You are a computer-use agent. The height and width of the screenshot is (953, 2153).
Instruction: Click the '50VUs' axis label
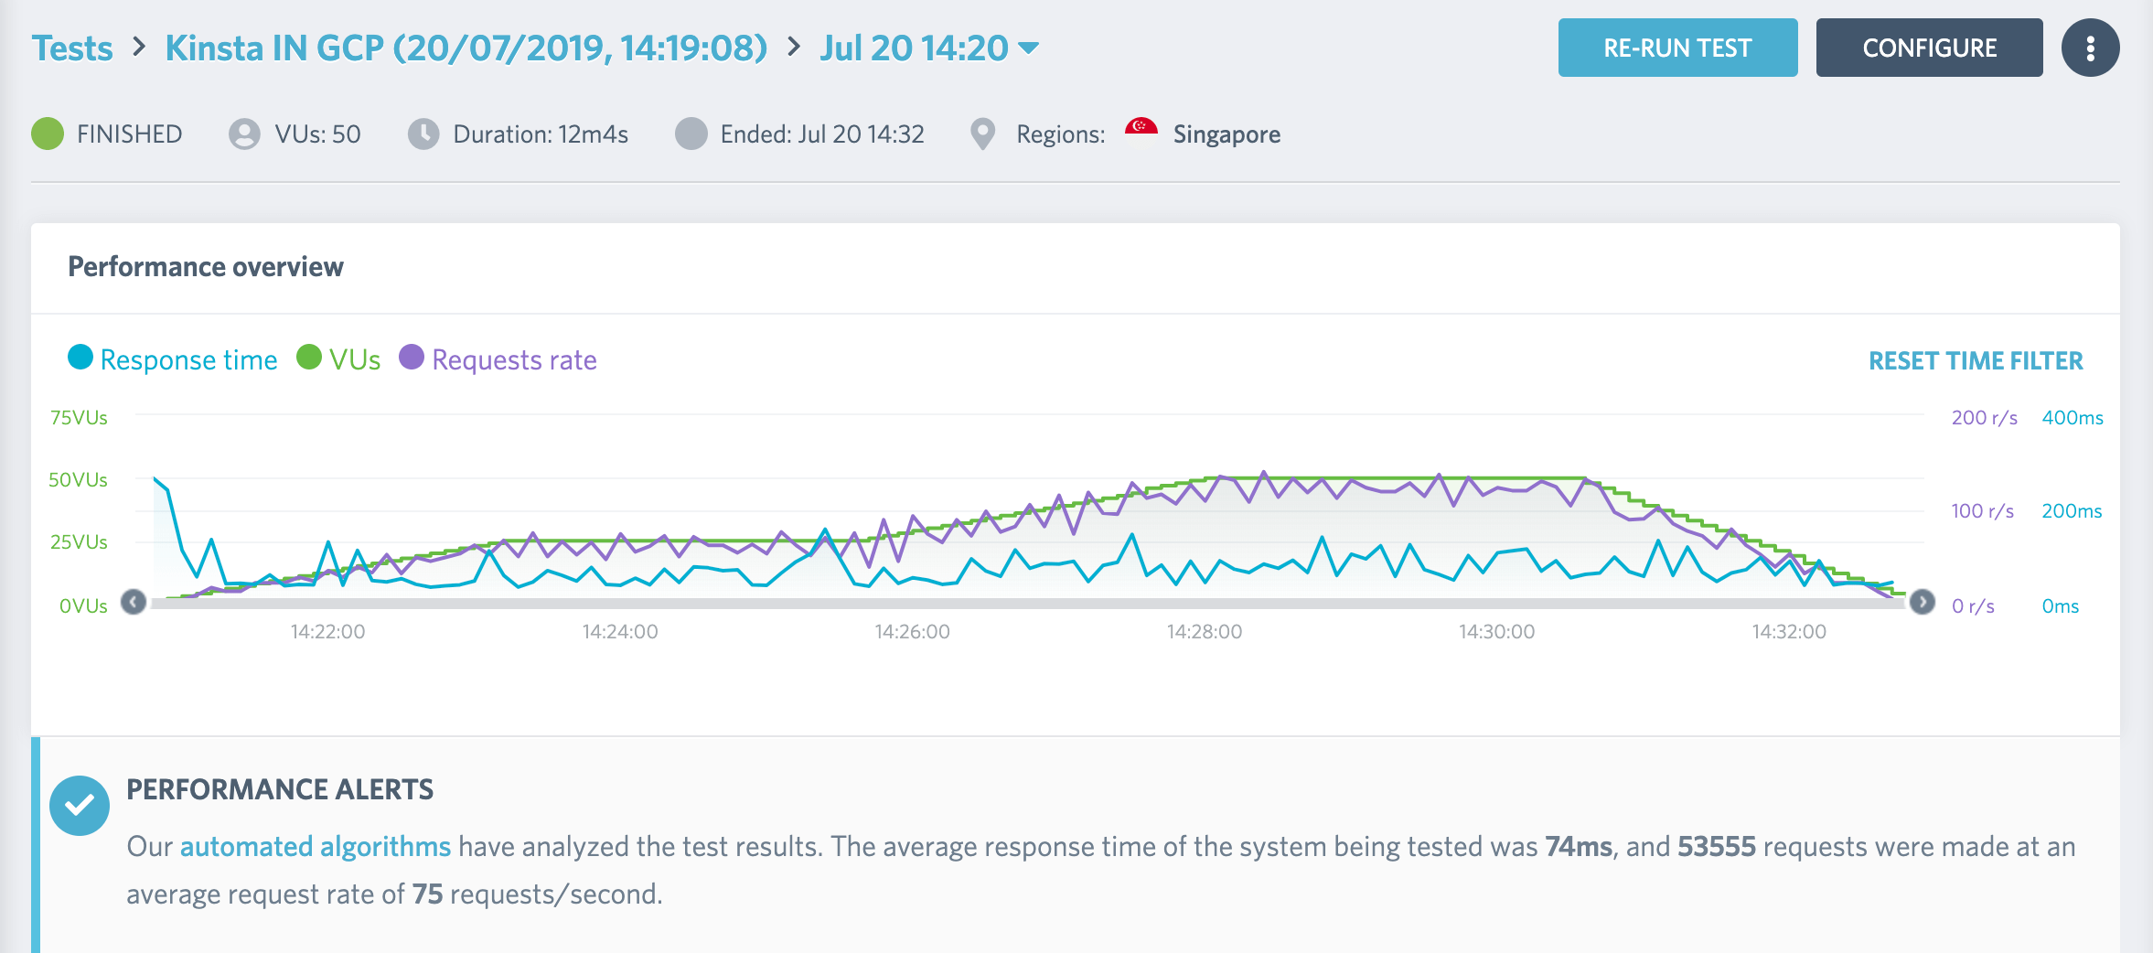pyautogui.click(x=78, y=479)
